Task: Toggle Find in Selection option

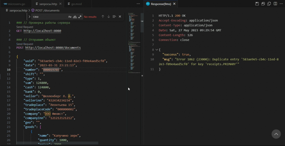Action: pos(114,17)
